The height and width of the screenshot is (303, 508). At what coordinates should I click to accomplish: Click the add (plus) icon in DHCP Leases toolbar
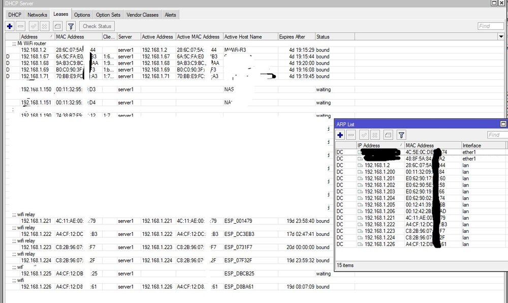click(10, 26)
